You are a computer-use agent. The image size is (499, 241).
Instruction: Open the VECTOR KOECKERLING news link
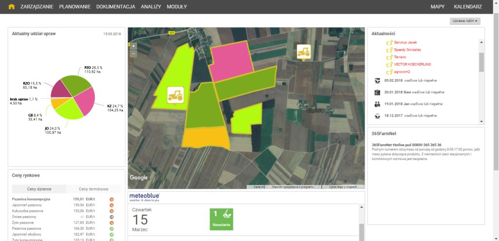(412, 64)
